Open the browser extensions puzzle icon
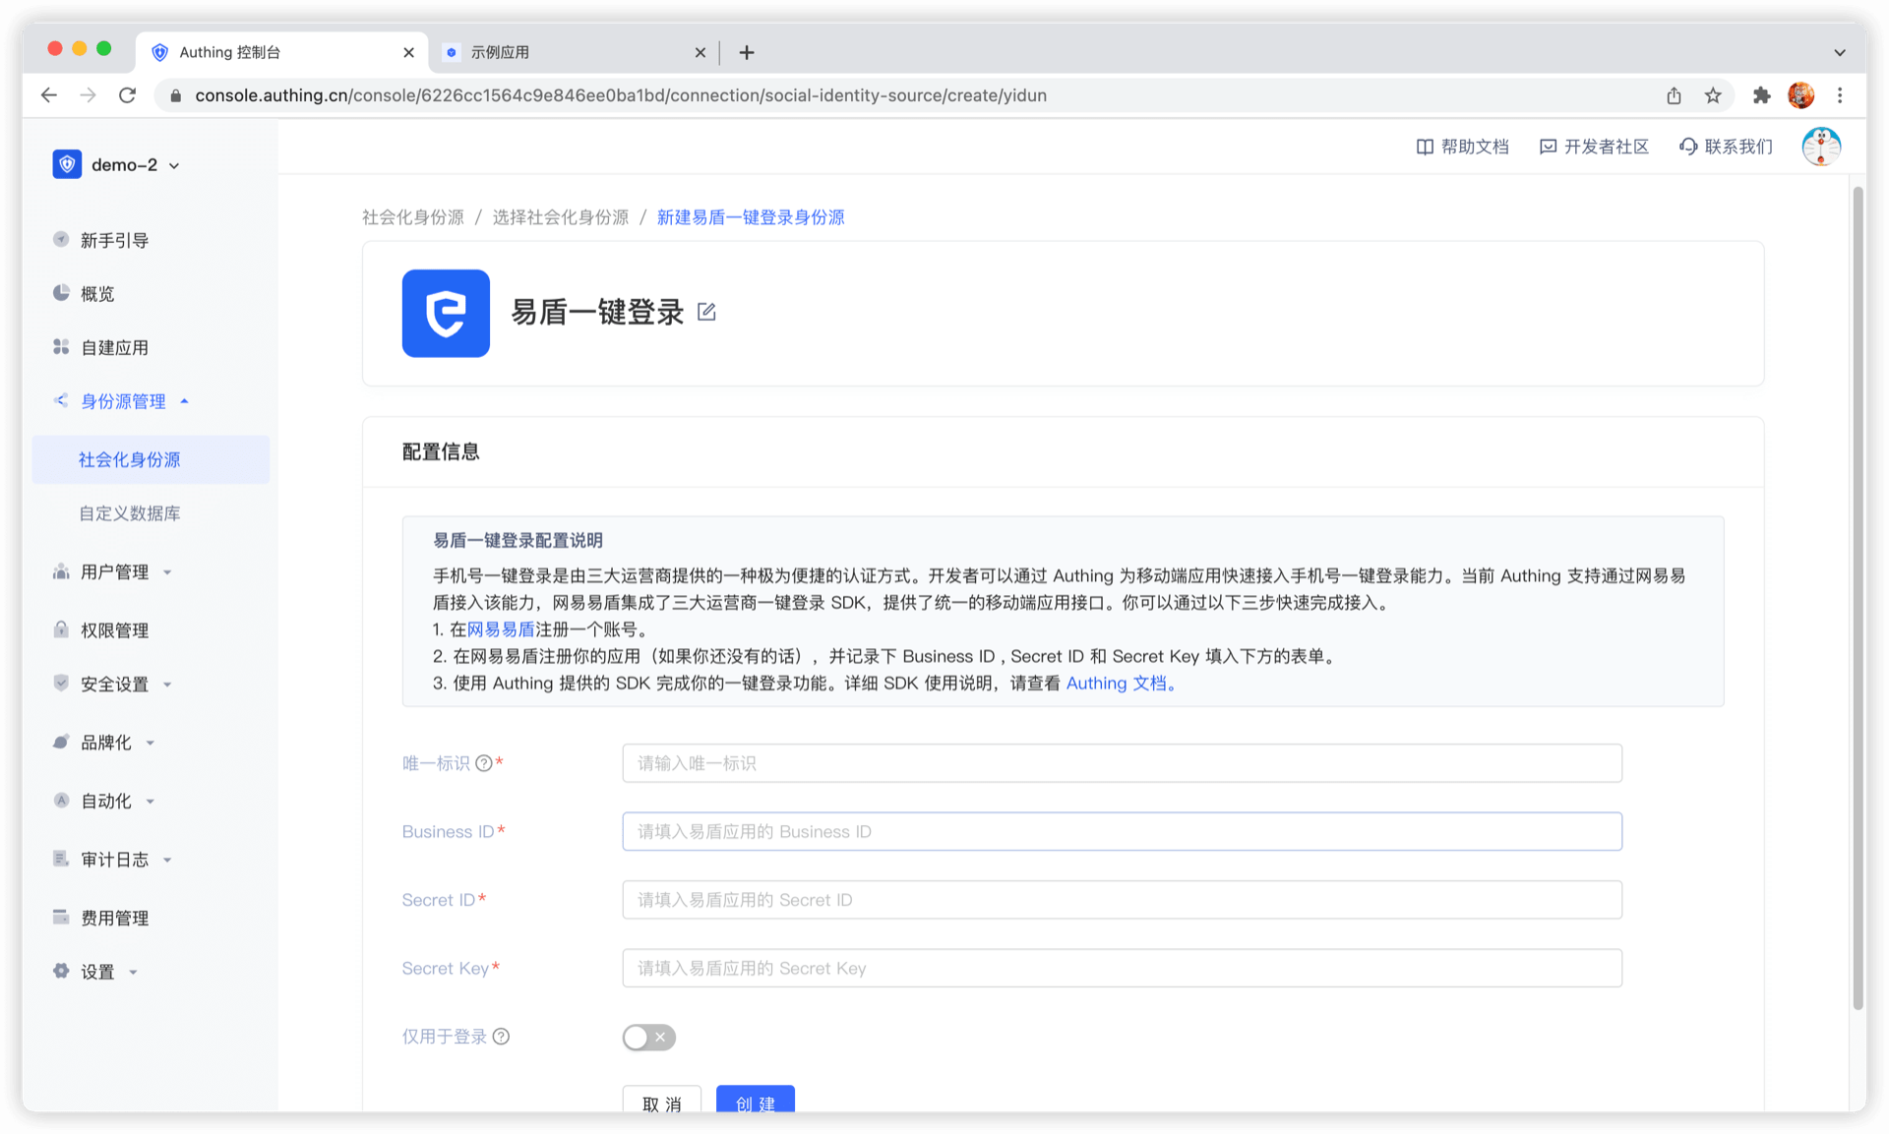Image resolution: width=1889 pixels, height=1134 pixels. 1761,95
